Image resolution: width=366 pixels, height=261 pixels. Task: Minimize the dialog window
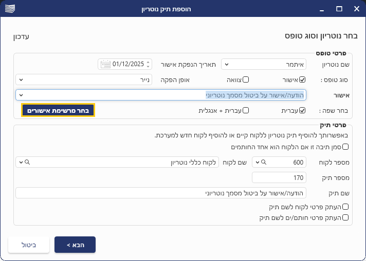[x=322, y=9]
